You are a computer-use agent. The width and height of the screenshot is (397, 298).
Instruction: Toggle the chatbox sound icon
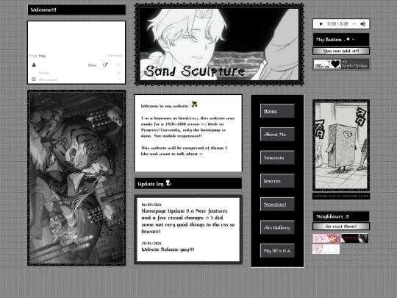[x=119, y=73]
